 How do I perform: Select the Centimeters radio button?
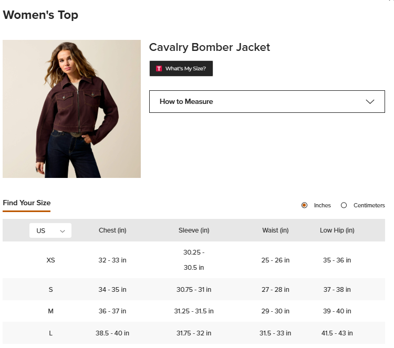[344, 205]
